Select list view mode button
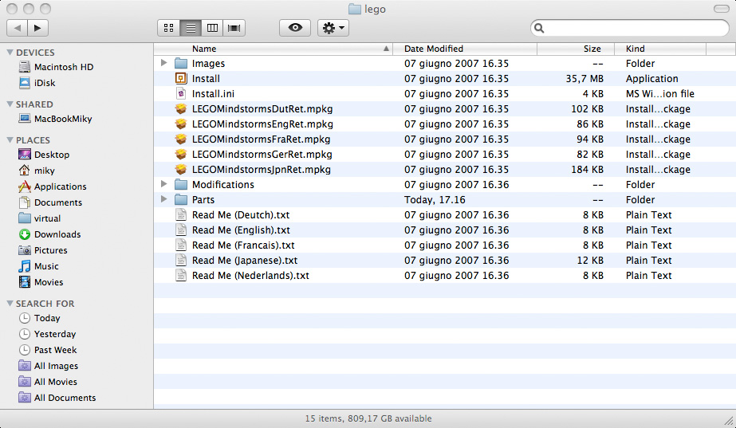This screenshot has height=428, width=736. (191, 28)
